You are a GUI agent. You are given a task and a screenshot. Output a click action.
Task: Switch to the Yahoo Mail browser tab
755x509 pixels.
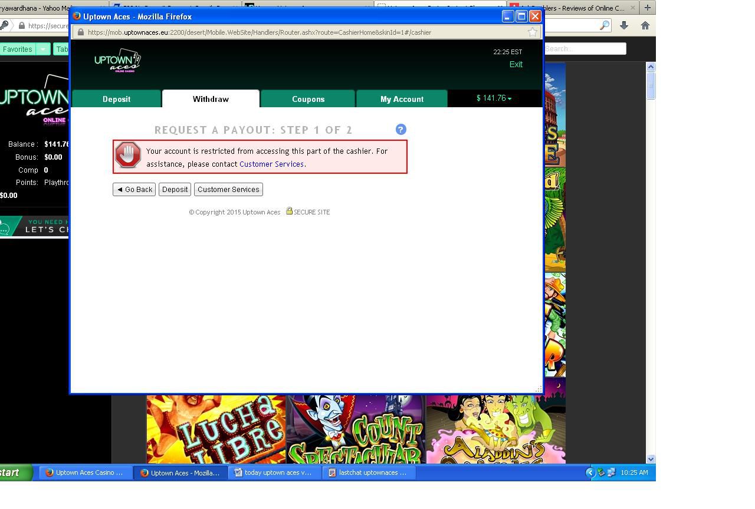35,8
